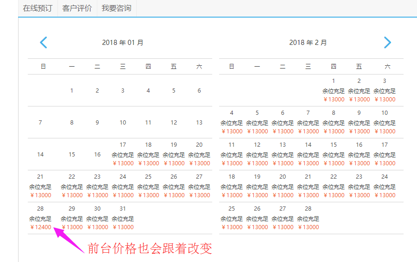Screen dimensions: 417x262
Task: Select February 1 date cell
Action: point(334,90)
